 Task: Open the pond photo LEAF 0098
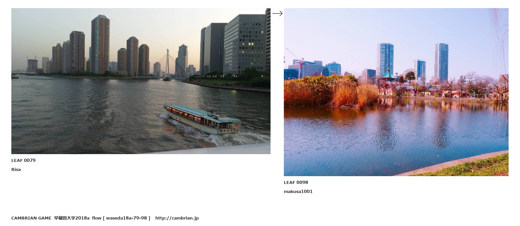click(396, 92)
